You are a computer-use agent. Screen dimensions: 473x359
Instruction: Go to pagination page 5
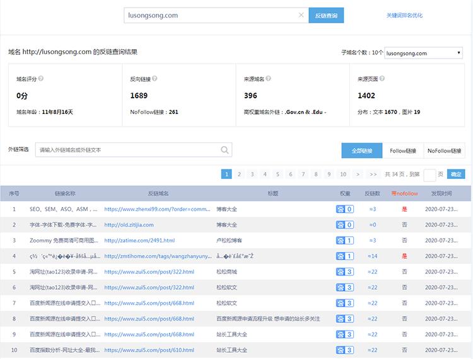[x=277, y=174]
